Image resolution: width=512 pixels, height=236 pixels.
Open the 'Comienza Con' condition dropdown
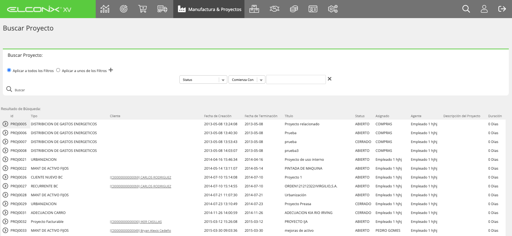(247, 80)
